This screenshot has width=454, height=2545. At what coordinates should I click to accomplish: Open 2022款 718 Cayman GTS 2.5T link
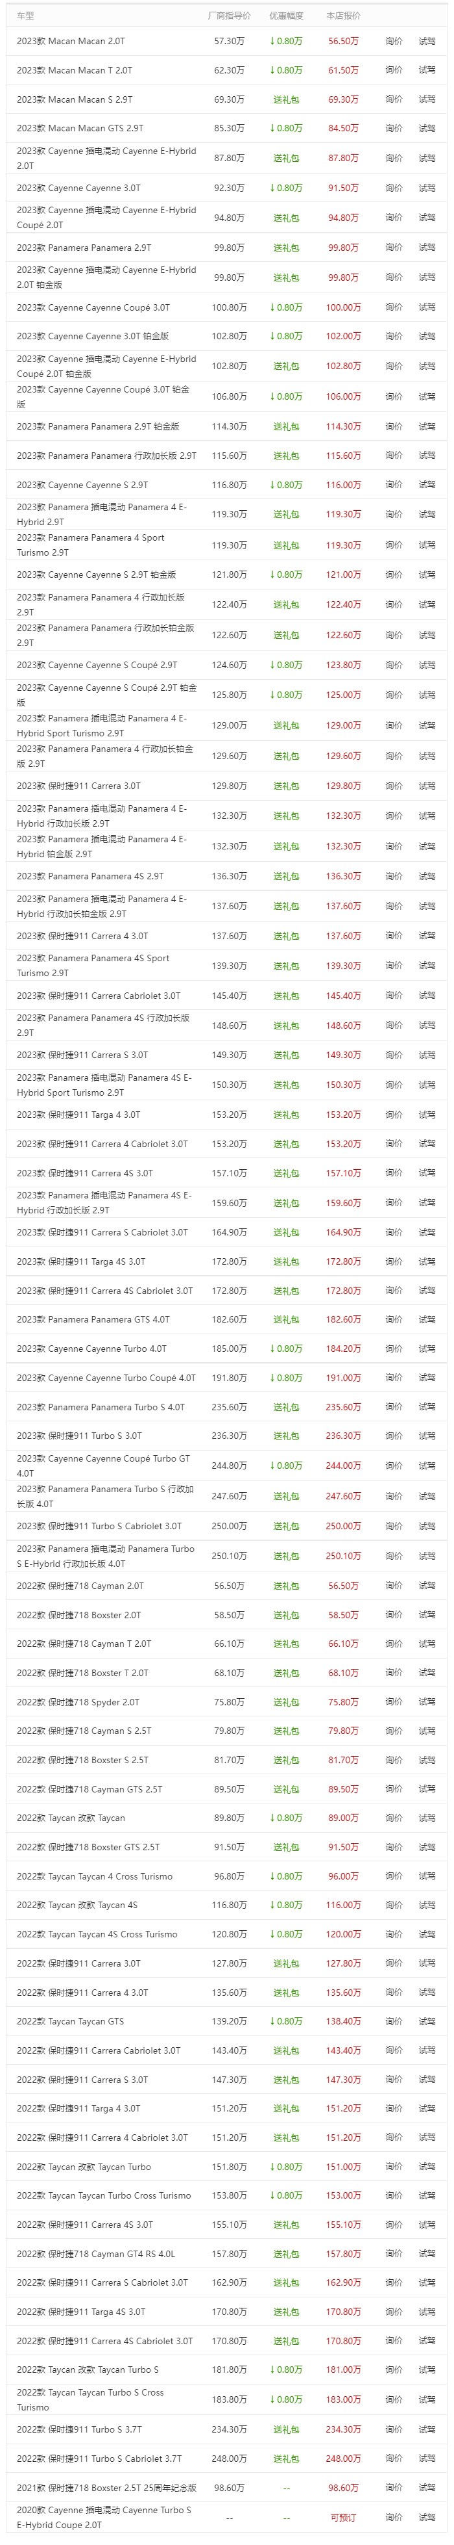(x=90, y=1789)
